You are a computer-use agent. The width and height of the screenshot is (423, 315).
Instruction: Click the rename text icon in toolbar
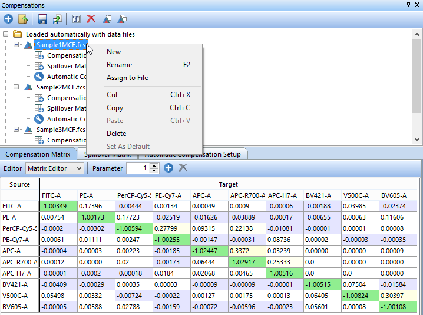click(76, 19)
